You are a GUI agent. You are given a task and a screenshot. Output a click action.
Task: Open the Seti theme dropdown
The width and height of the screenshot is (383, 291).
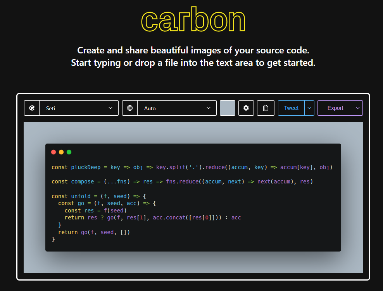(79, 108)
